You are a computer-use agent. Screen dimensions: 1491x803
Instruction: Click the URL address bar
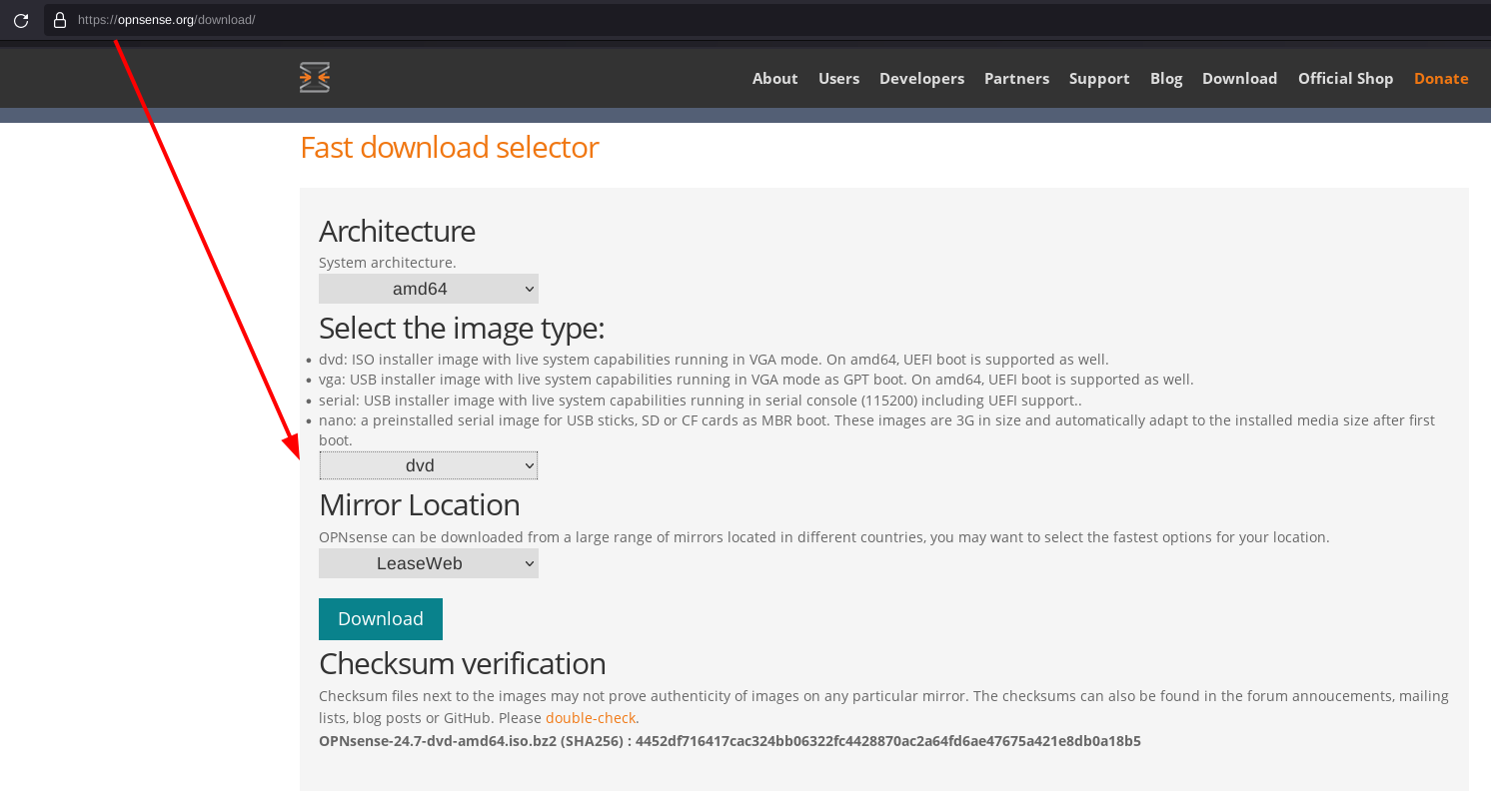pyautogui.click(x=767, y=20)
